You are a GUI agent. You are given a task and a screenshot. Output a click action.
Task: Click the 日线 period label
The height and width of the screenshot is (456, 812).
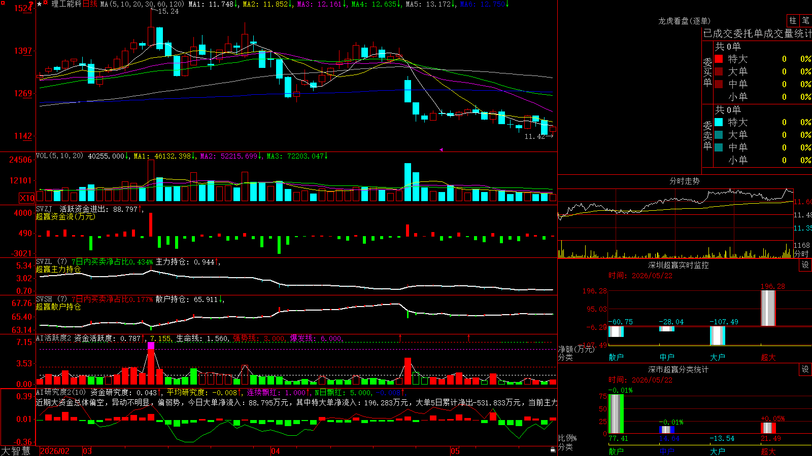90,4
